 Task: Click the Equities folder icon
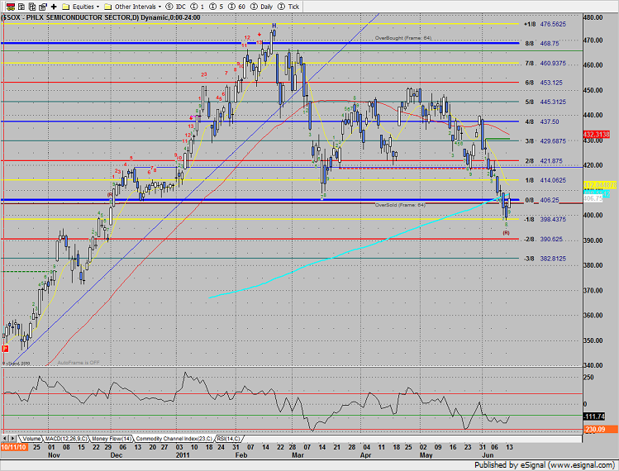(x=66, y=7)
